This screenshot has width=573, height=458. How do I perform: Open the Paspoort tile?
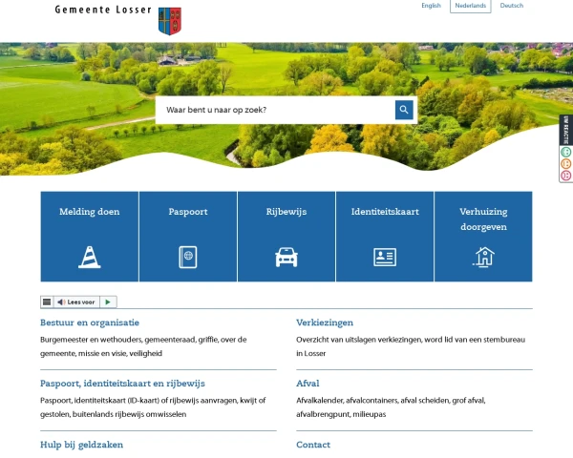(x=188, y=237)
